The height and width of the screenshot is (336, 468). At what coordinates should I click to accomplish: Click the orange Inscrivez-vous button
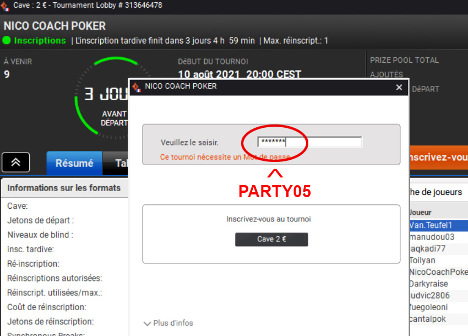pyautogui.click(x=439, y=158)
